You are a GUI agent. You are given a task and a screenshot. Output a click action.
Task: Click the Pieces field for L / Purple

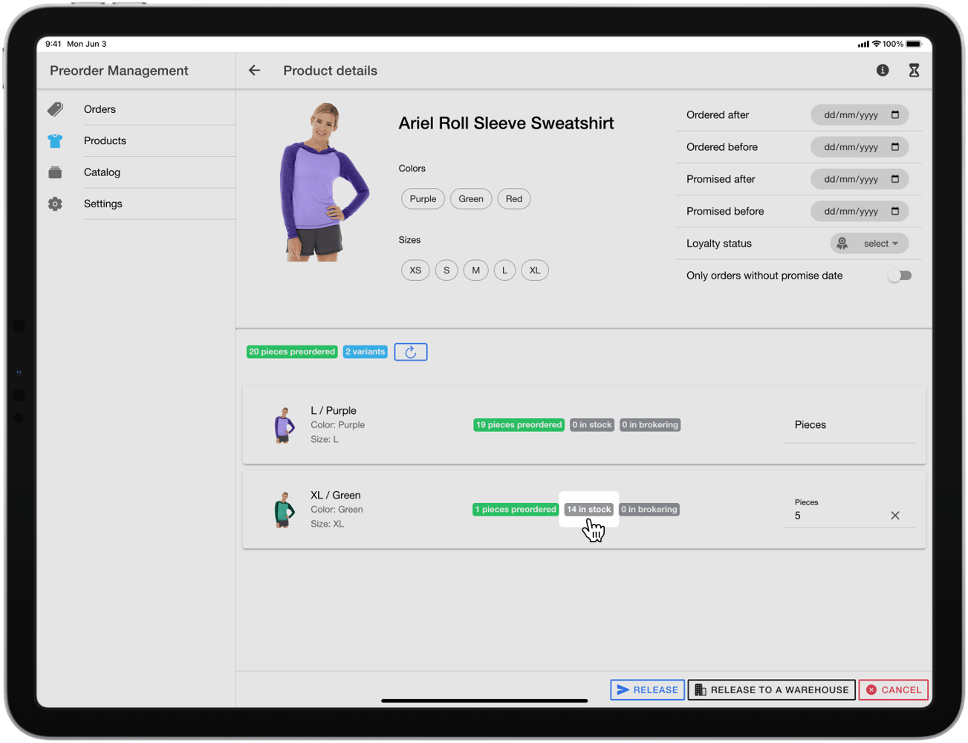pos(849,425)
